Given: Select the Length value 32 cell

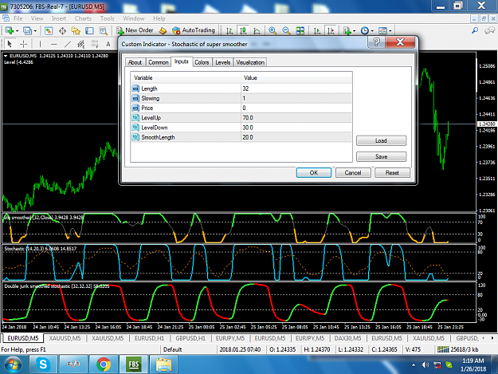Looking at the screenshot, I should (296, 89).
